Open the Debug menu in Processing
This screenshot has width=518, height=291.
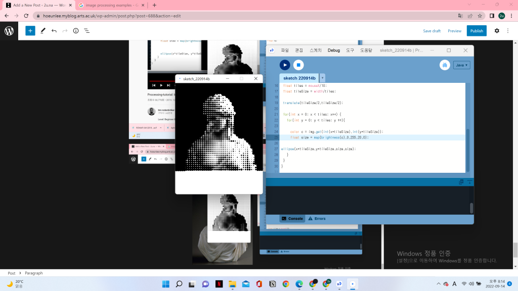point(334,50)
